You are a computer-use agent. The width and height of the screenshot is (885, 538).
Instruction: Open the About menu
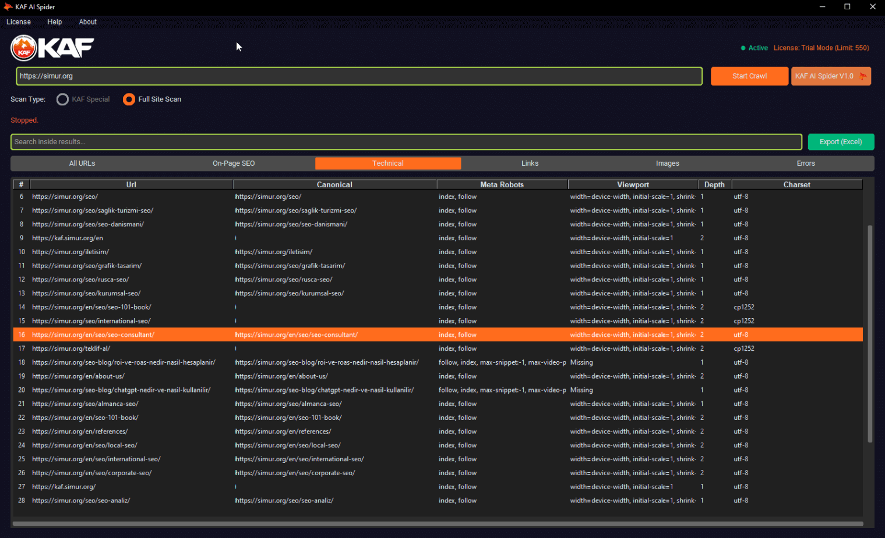pyautogui.click(x=88, y=22)
